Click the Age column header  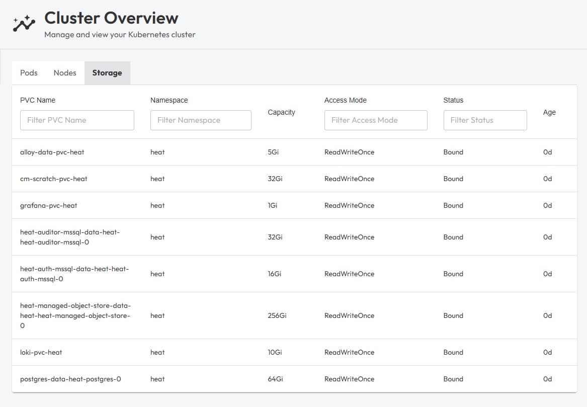[549, 112]
